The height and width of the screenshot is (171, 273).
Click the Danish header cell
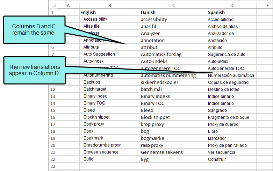click(x=174, y=12)
